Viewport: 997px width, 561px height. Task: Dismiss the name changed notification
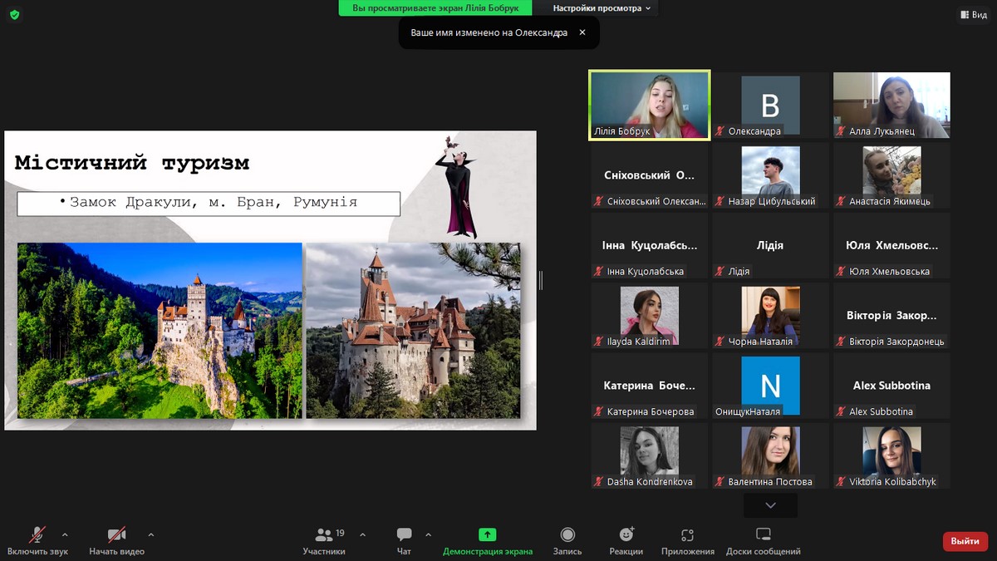[x=582, y=32]
